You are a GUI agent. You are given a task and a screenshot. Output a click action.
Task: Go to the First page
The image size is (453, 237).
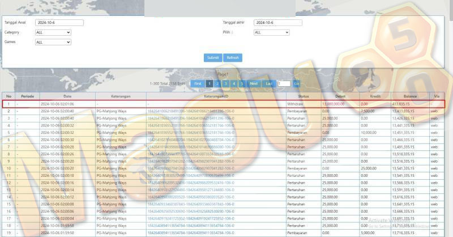coord(198,83)
